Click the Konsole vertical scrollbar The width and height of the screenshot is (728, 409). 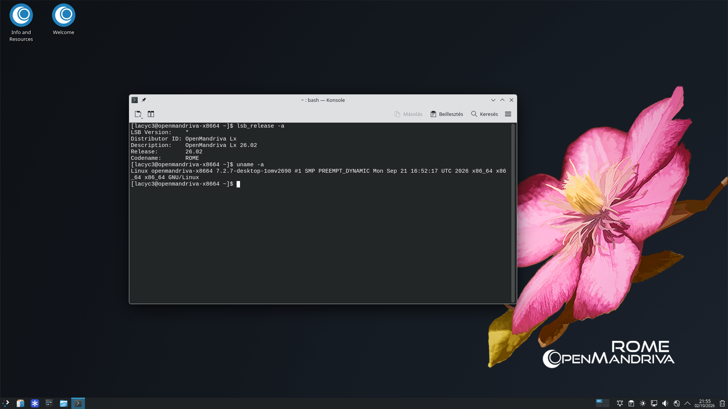pos(513,213)
